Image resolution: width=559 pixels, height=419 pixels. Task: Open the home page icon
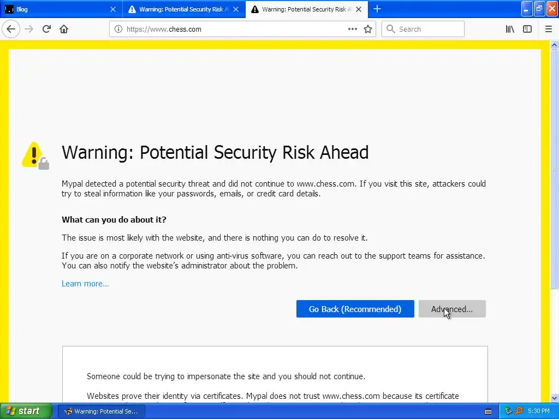(64, 29)
